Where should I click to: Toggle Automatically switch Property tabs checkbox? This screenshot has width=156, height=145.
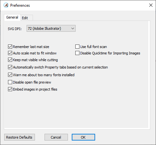[10, 67]
